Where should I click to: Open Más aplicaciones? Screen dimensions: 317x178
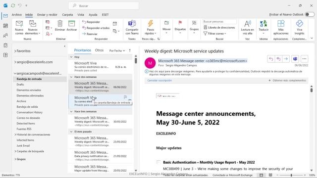(281, 28)
